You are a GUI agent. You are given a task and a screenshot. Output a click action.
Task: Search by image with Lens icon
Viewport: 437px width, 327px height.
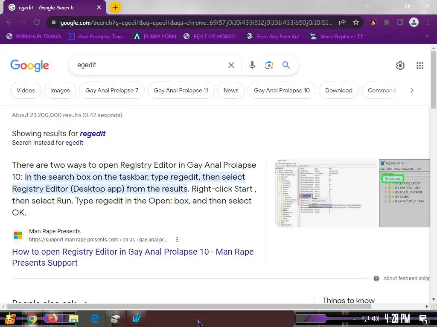click(269, 65)
